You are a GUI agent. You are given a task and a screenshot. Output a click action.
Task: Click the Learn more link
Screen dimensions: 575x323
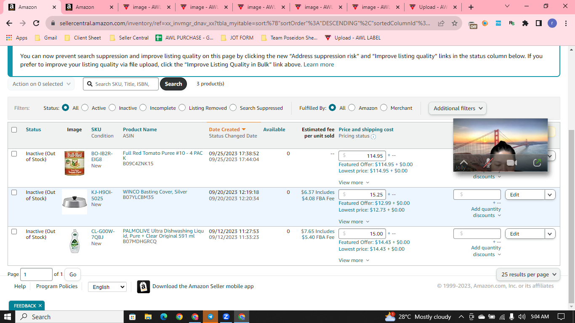(319, 64)
